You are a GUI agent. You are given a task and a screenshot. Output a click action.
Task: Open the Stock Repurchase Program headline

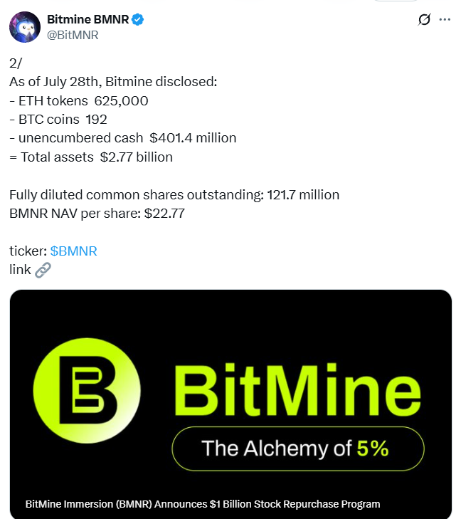[203, 504]
